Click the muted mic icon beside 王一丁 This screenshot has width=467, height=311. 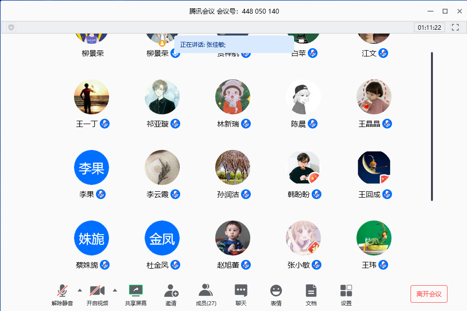105,124
